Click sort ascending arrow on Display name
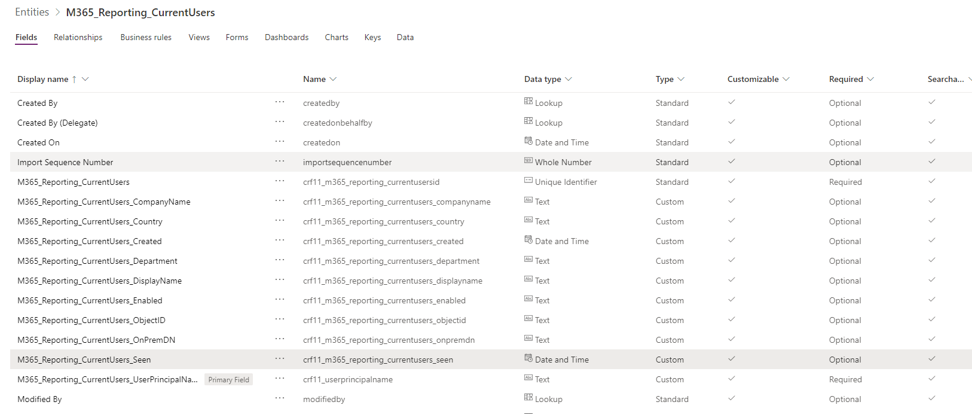The image size is (972, 414). click(x=74, y=79)
